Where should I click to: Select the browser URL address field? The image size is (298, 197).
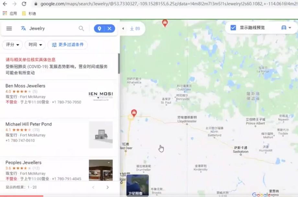click(x=167, y=4)
